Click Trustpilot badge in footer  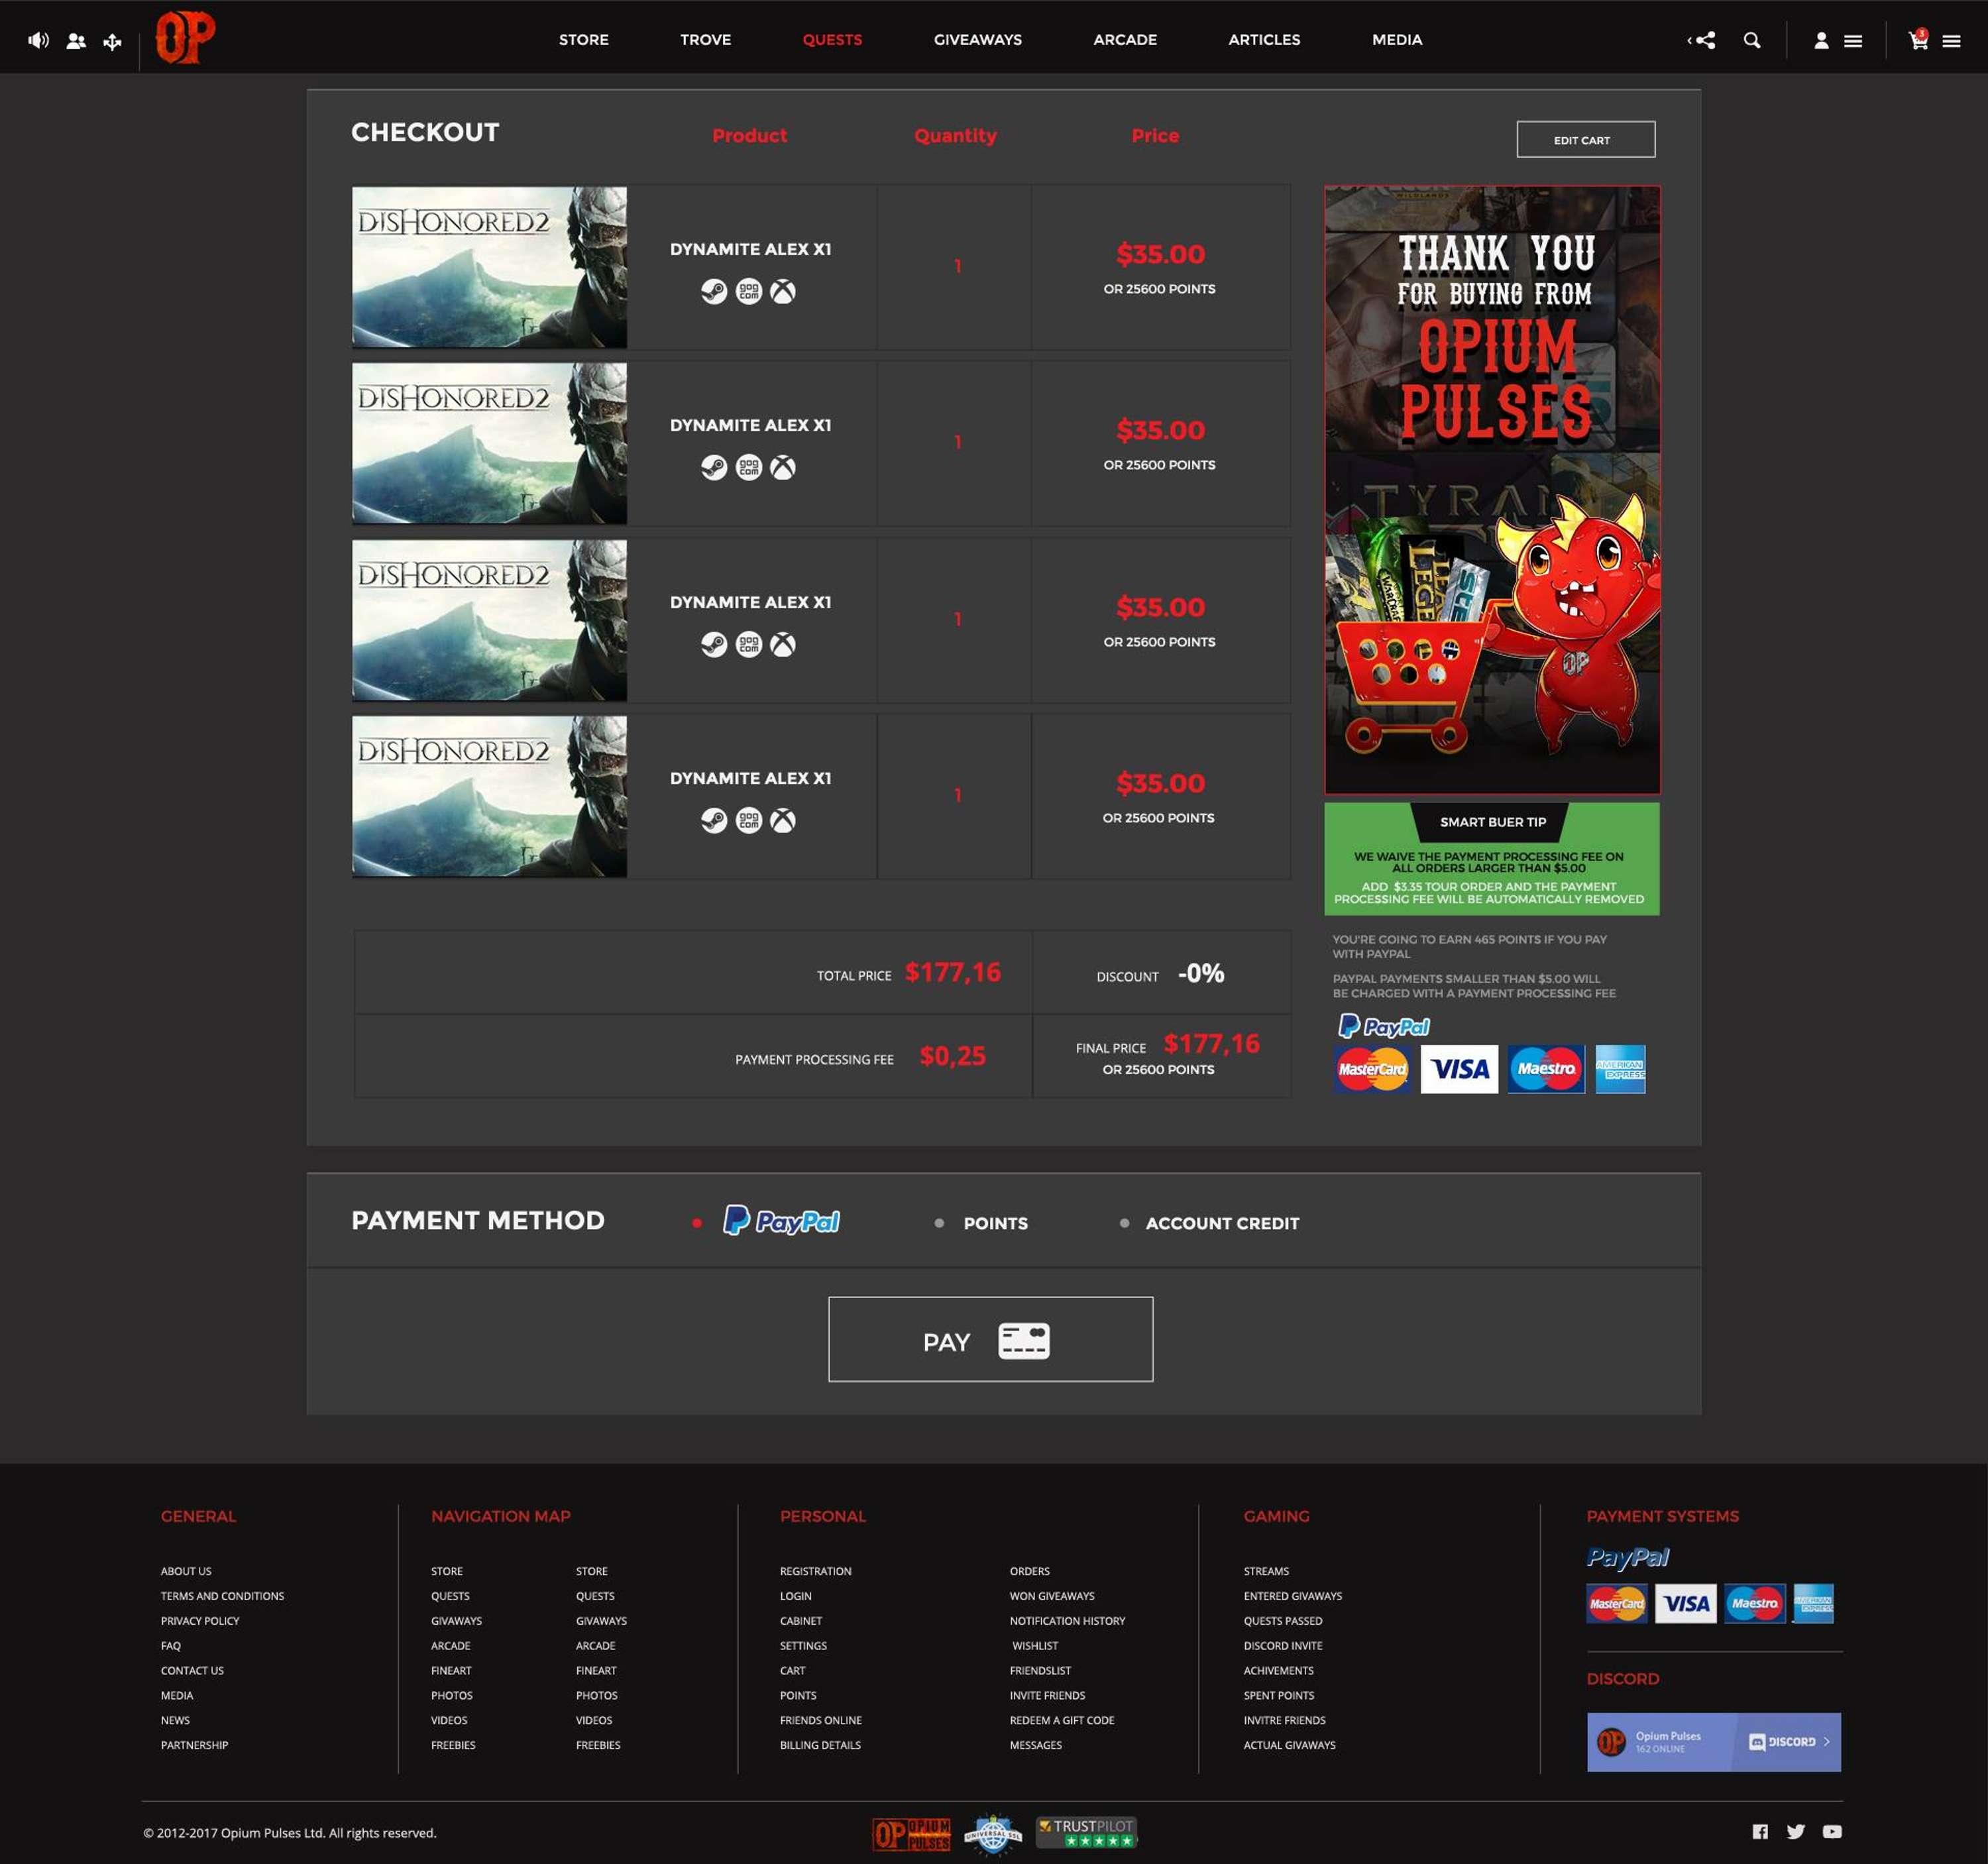(x=1086, y=1832)
